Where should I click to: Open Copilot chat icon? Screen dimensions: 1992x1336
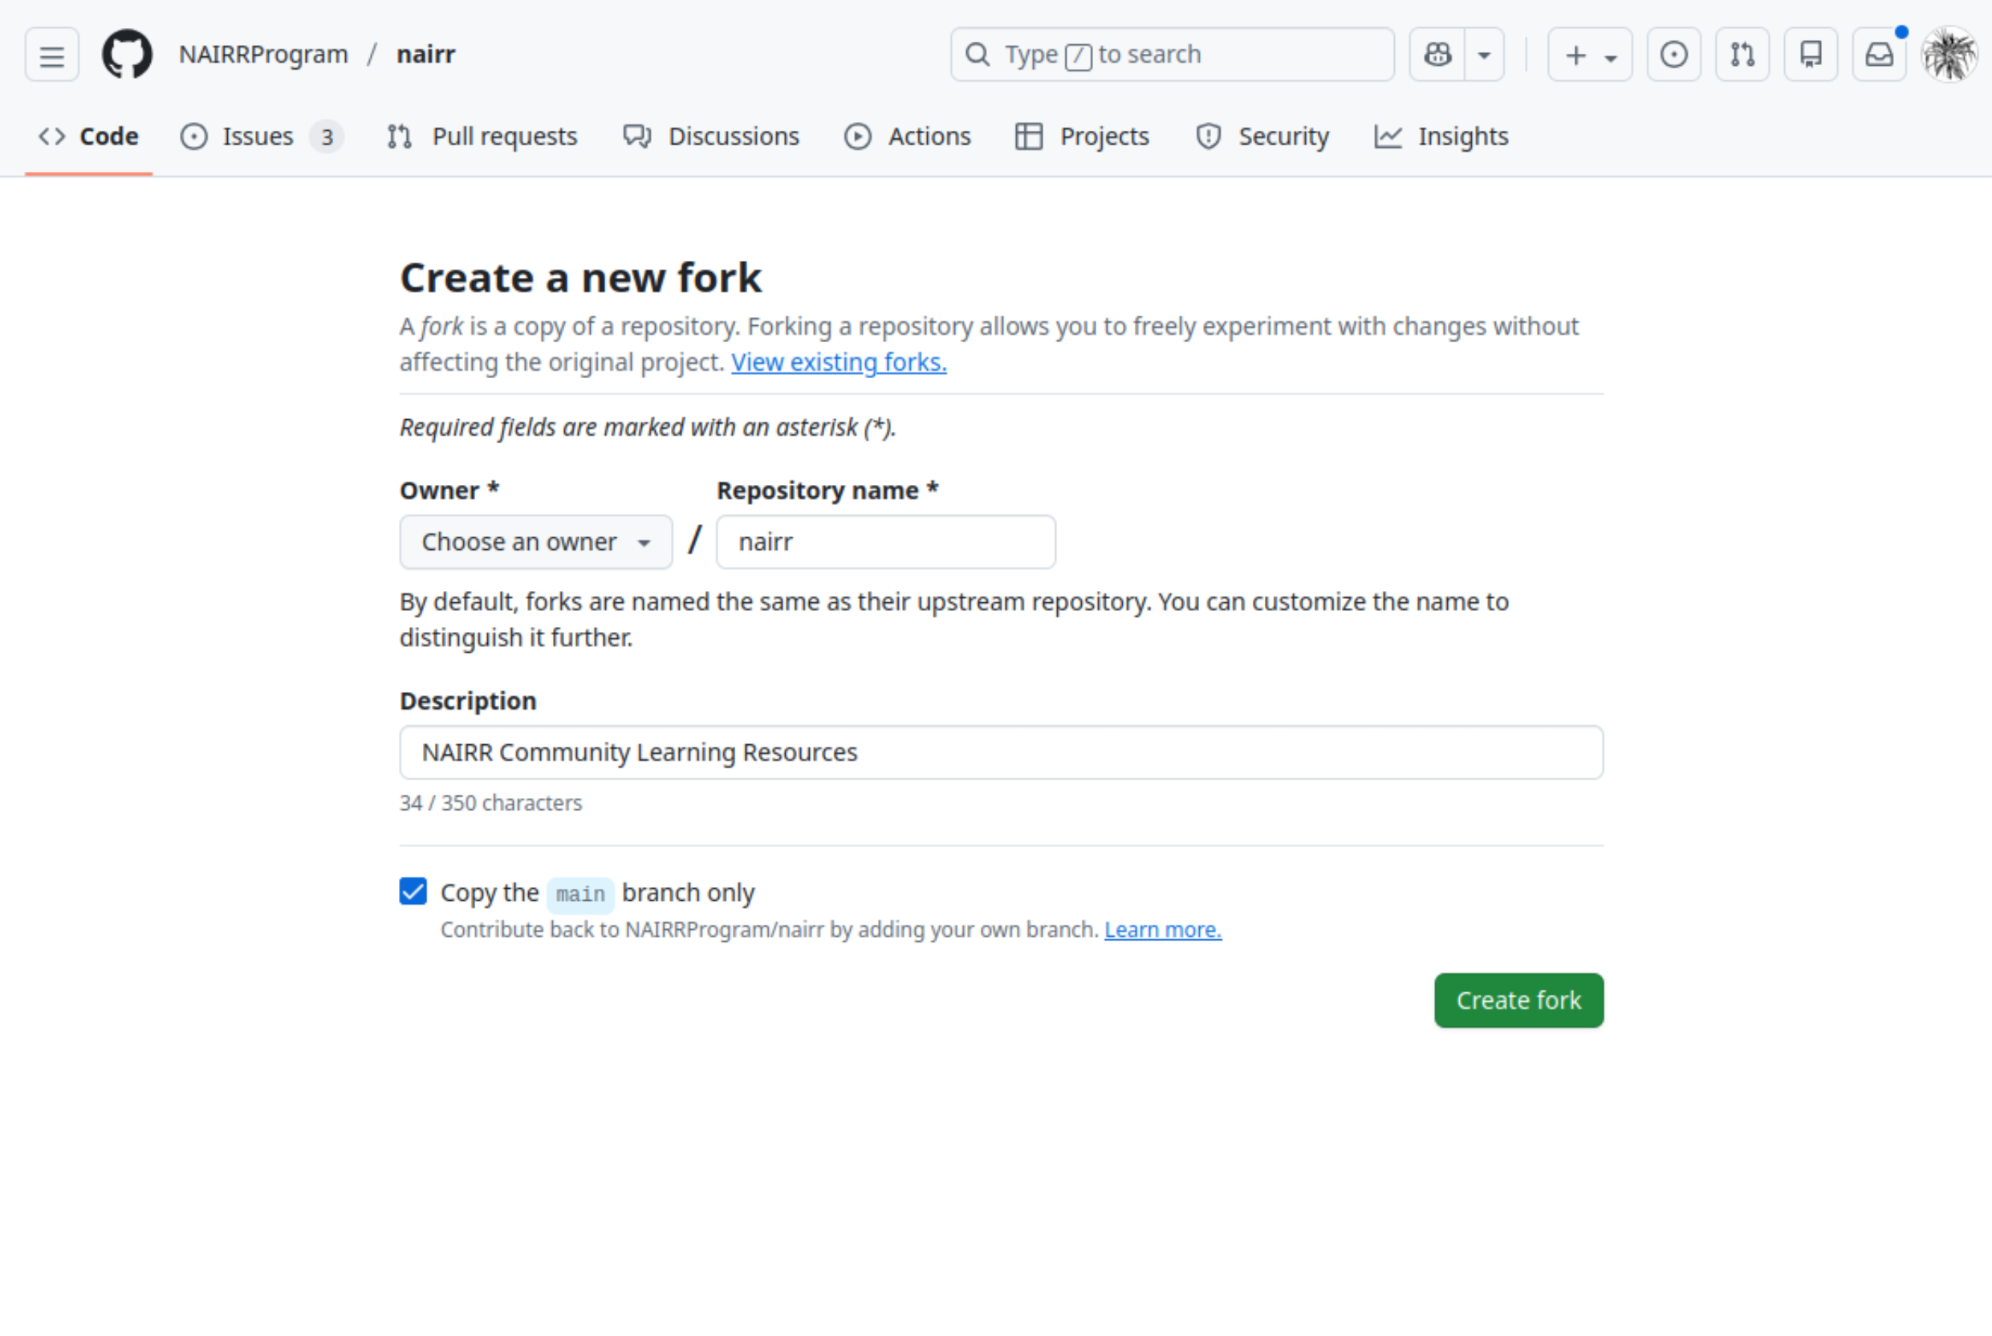(1437, 55)
